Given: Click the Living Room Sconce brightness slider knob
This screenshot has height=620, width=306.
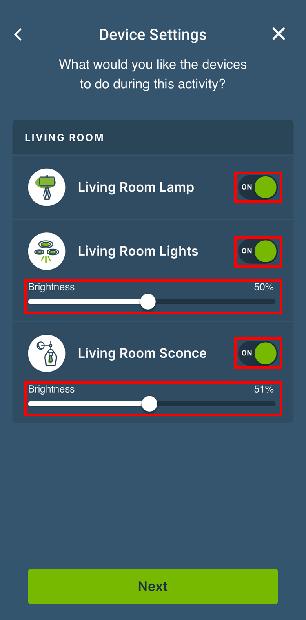Looking at the screenshot, I should click(150, 404).
